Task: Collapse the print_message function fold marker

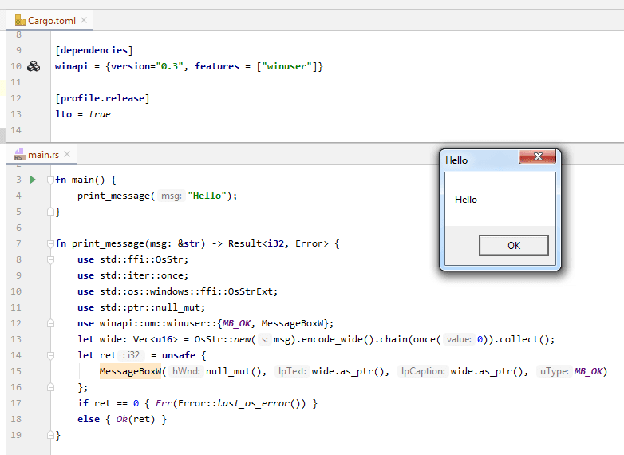Action: pos(50,243)
